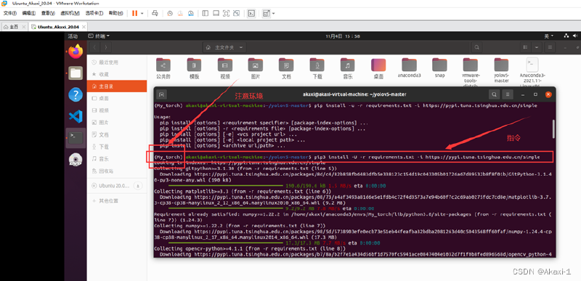Screen dimensions: 581x281
Task: Click the terminal vertical scrollbar
Action: (x=553, y=129)
